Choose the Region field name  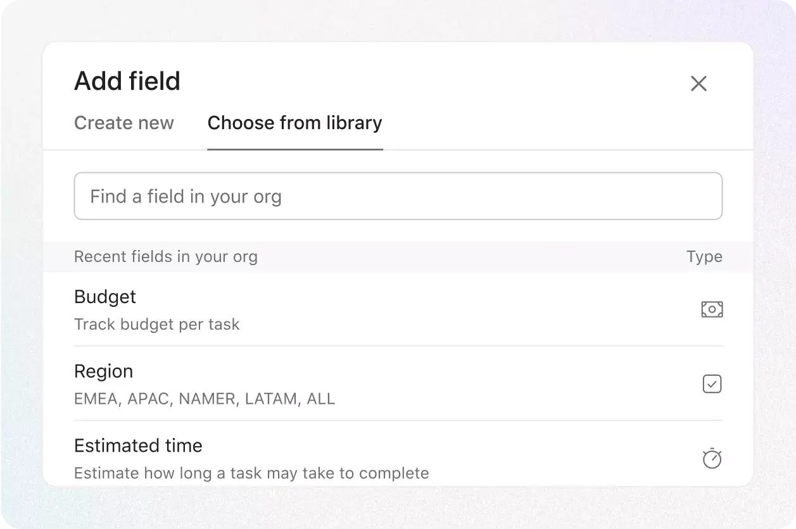coord(104,371)
